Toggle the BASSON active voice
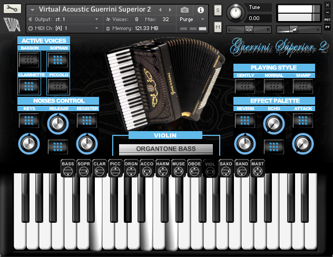 [x=29, y=60]
